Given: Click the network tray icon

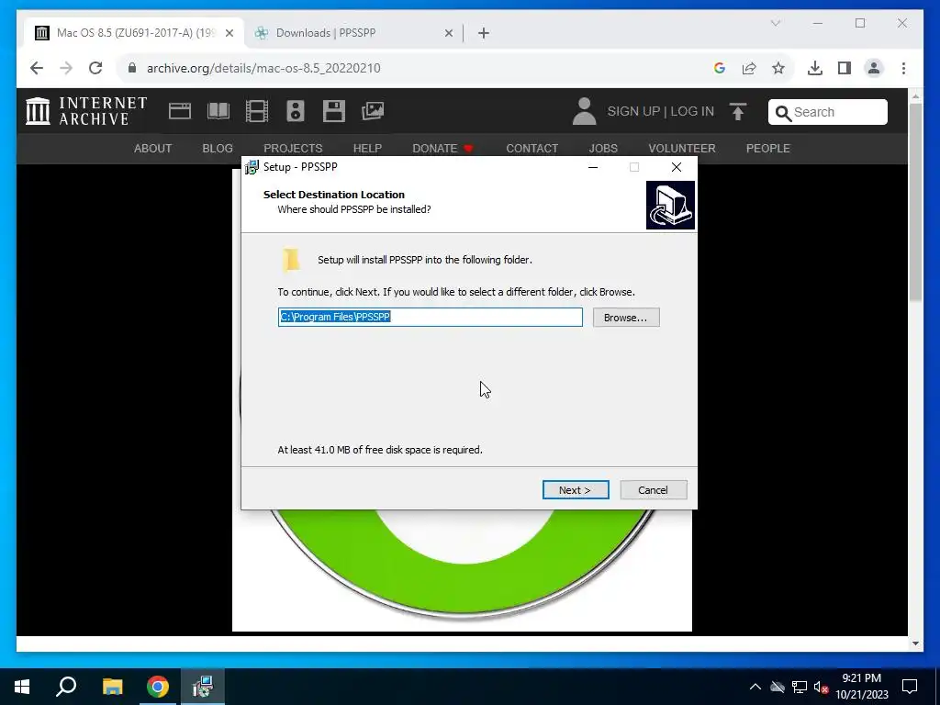Looking at the screenshot, I should point(800,687).
